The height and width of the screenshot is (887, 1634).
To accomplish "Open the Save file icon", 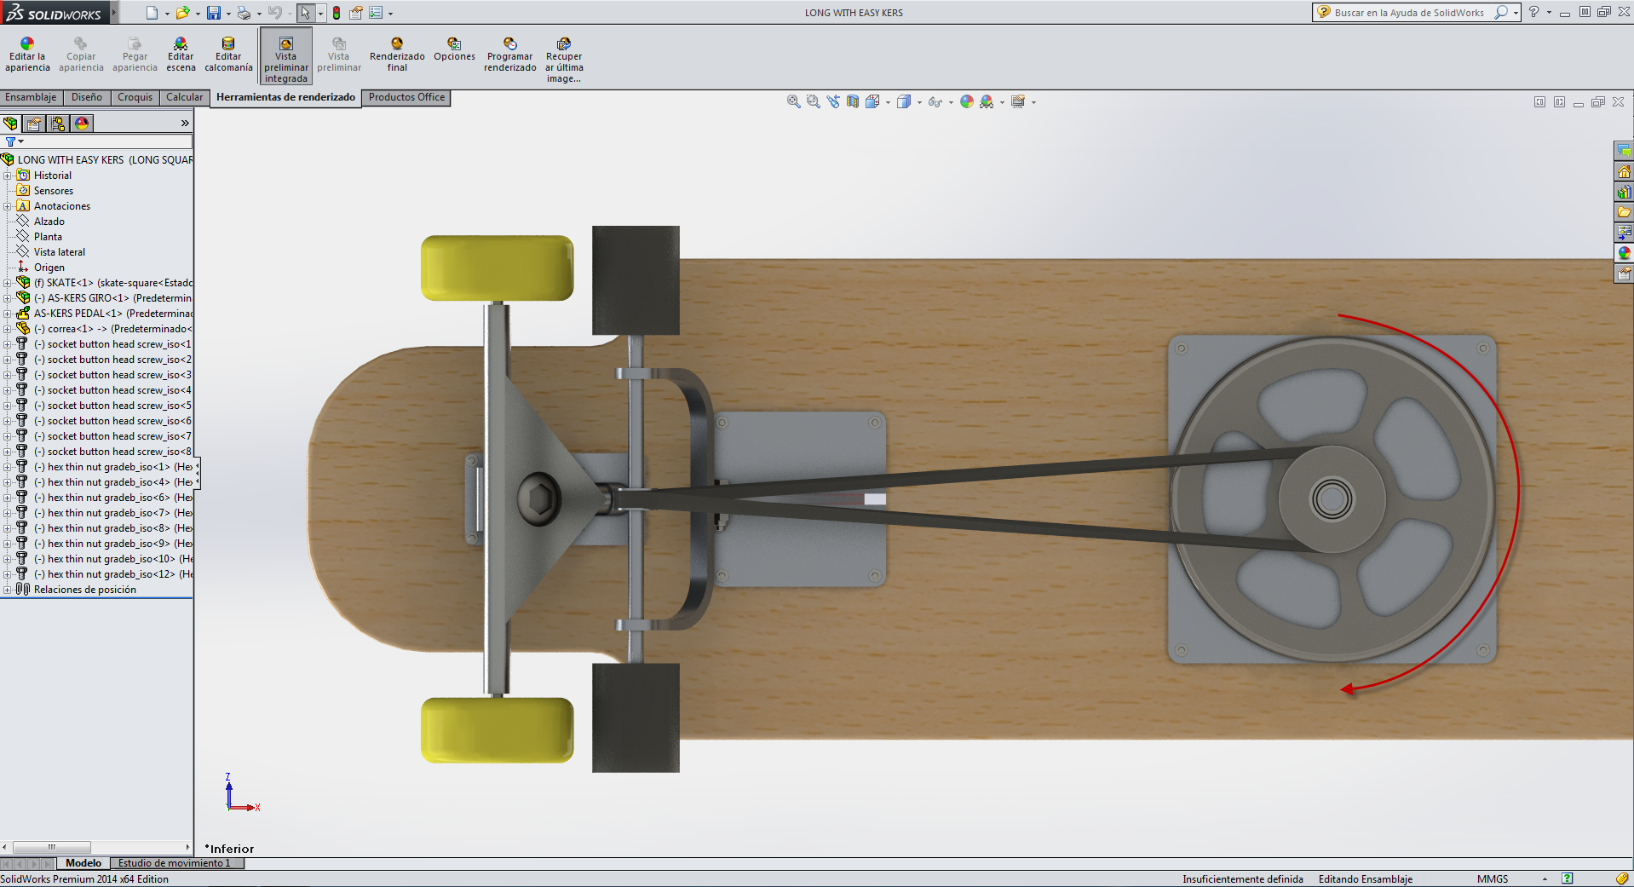I will [x=214, y=13].
